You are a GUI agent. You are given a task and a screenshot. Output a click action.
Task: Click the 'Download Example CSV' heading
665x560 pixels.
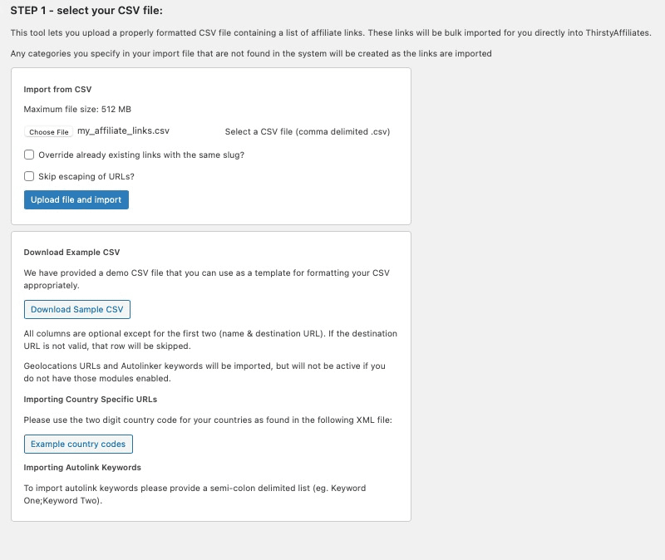pyautogui.click(x=71, y=253)
